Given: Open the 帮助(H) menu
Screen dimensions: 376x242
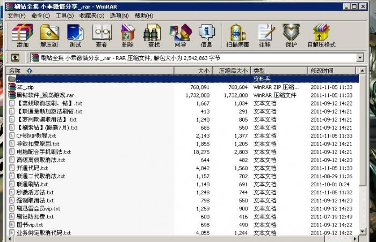Looking at the screenshot, I should tap(144, 16).
